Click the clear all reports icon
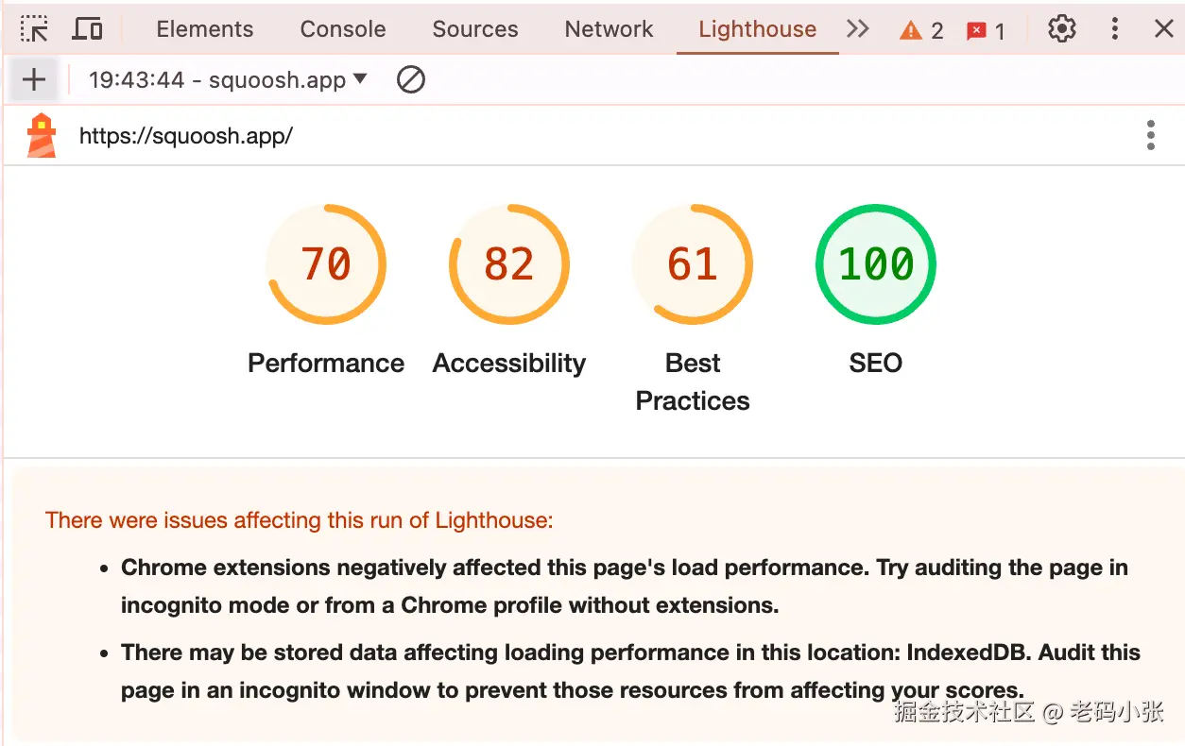This screenshot has width=1185, height=746. [410, 79]
